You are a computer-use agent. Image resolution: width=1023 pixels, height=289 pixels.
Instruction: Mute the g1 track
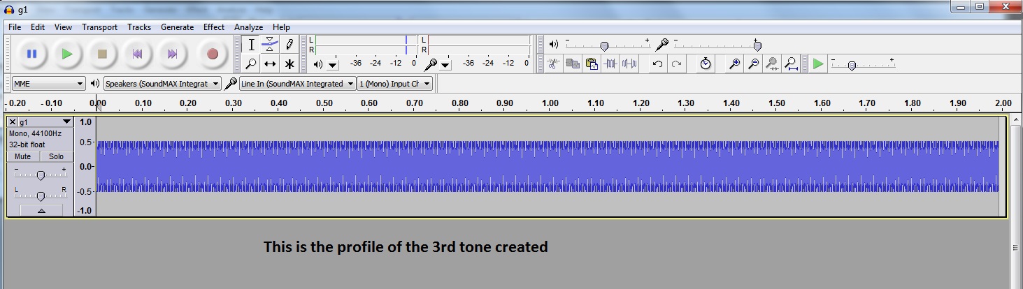tap(23, 156)
